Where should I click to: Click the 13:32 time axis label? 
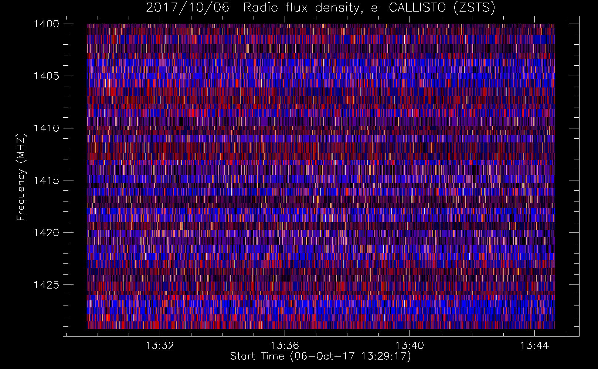pos(160,346)
